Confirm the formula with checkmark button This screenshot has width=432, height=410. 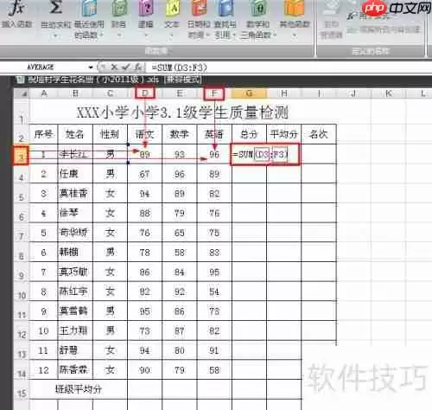coord(126,67)
